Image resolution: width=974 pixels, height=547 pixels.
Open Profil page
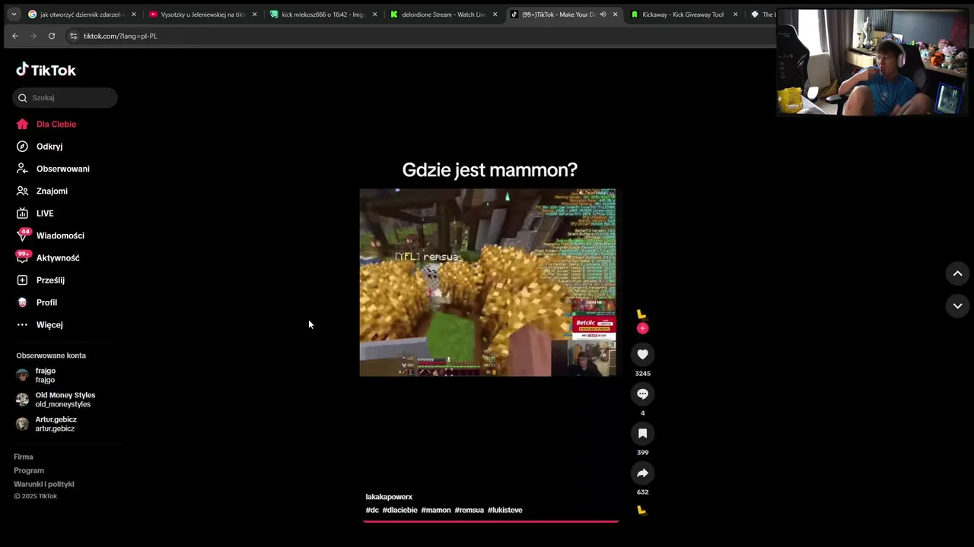[46, 302]
